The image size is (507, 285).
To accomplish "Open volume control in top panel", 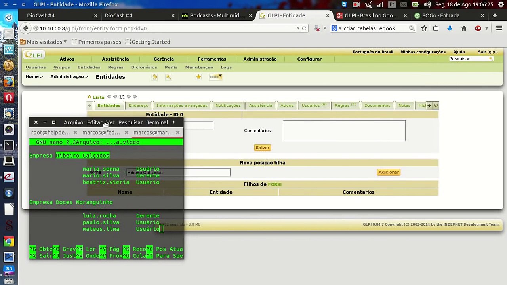I will (427, 4).
